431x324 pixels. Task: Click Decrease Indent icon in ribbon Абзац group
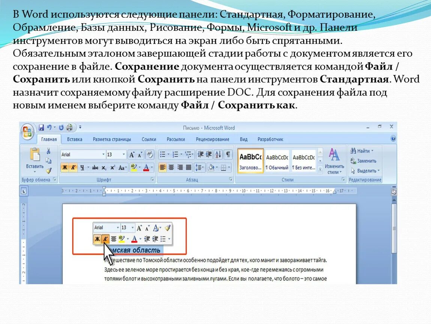pyautogui.click(x=201, y=154)
